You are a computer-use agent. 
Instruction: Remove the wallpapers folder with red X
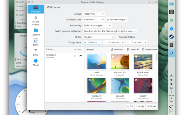[75, 56]
